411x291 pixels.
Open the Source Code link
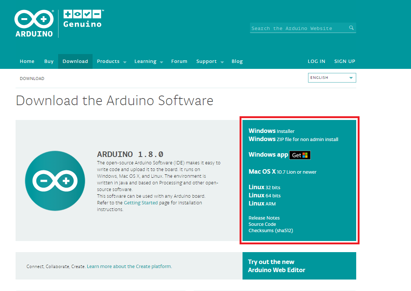262,224
